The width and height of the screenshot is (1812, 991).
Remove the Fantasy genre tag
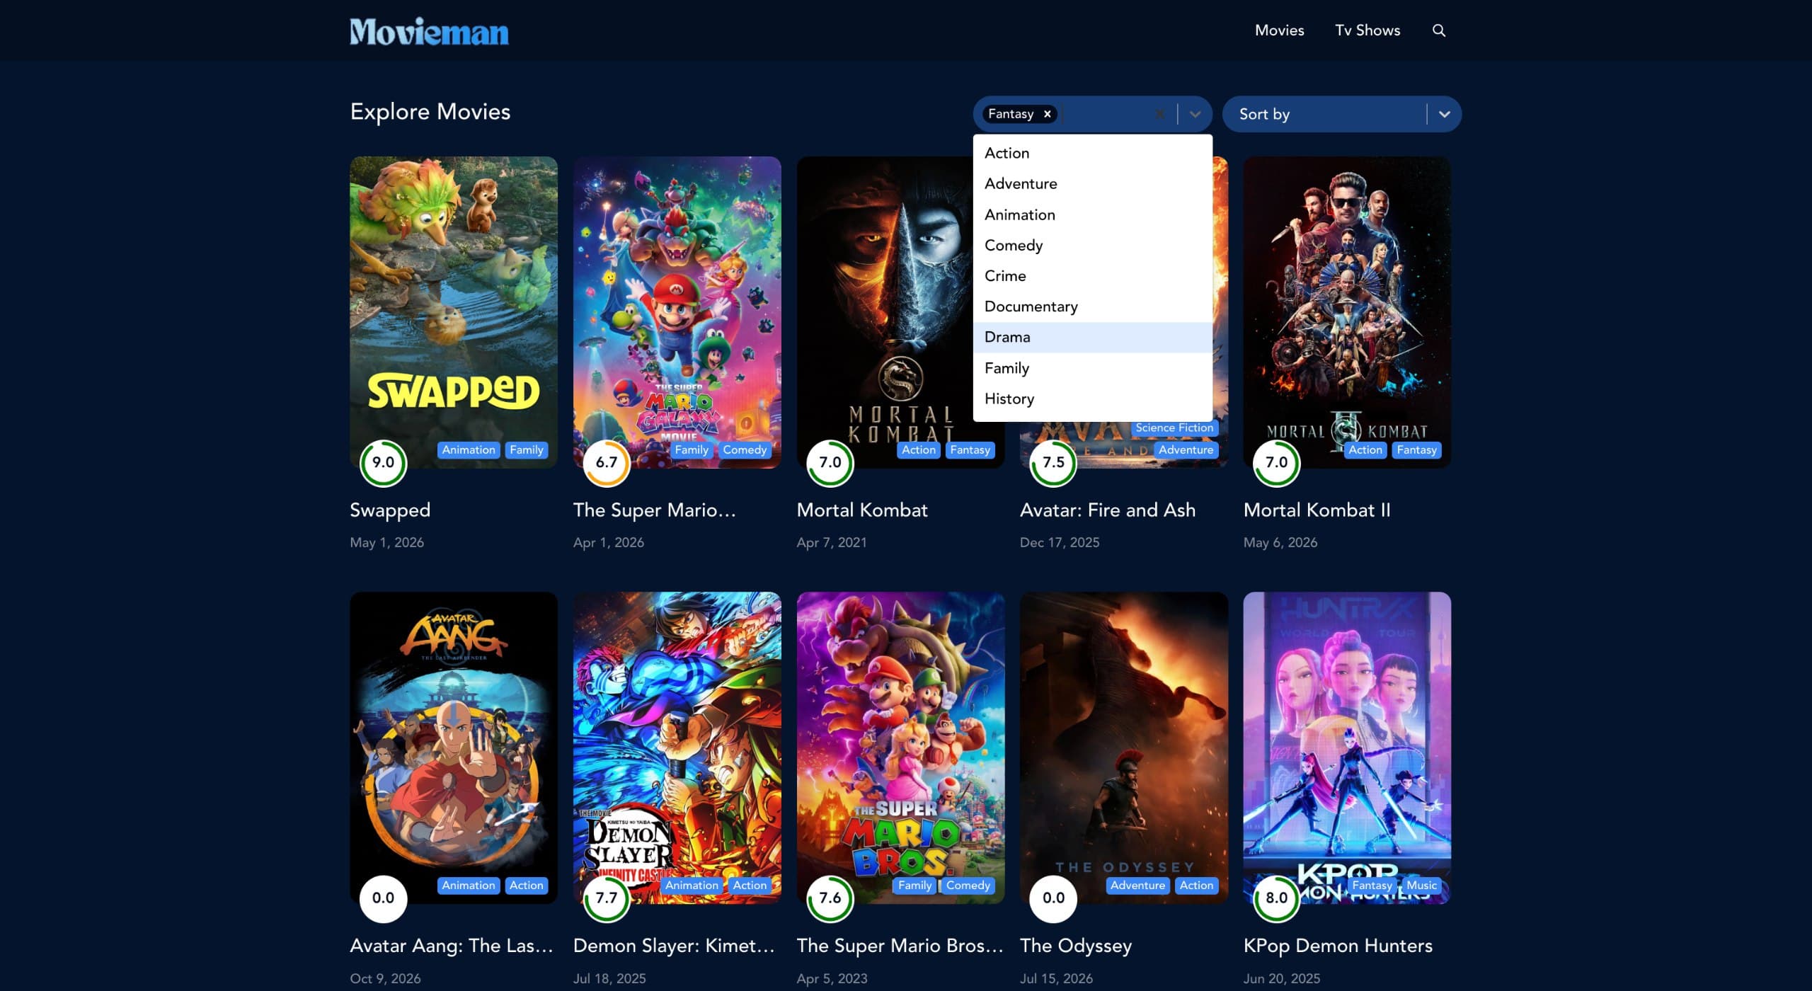click(x=1047, y=114)
